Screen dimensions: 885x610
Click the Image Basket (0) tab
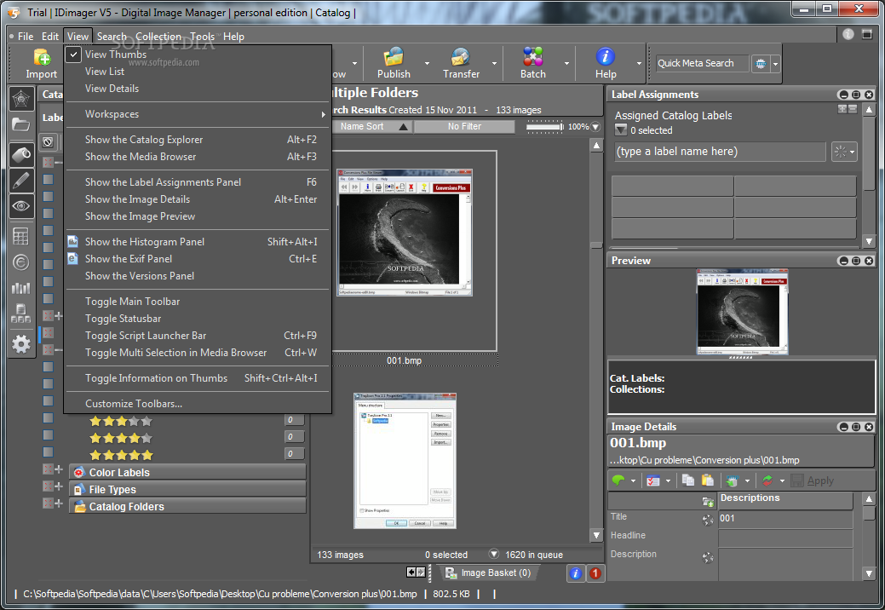pos(488,573)
